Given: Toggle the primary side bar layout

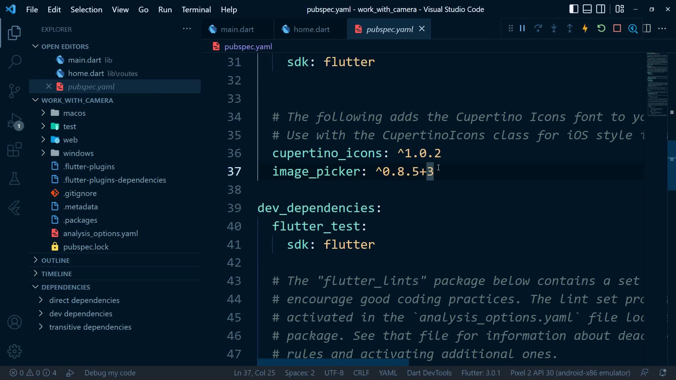Looking at the screenshot, I should tap(574, 9).
